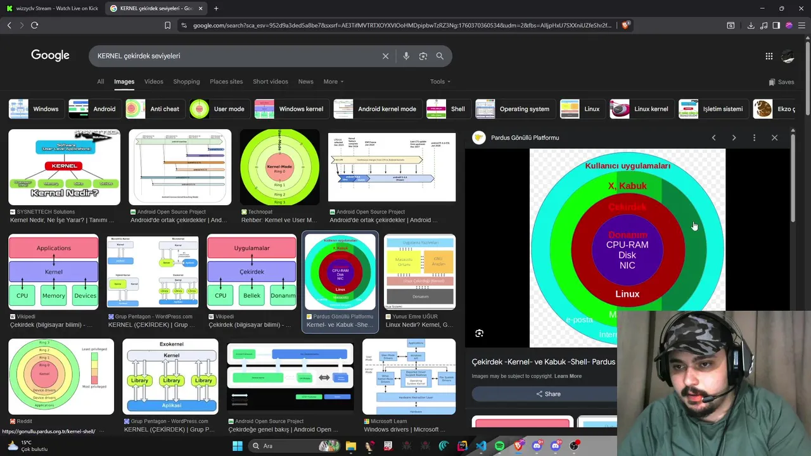Image resolution: width=811 pixels, height=456 pixels.
Task: Expand the More search filter dropdown
Action: [x=333, y=82]
